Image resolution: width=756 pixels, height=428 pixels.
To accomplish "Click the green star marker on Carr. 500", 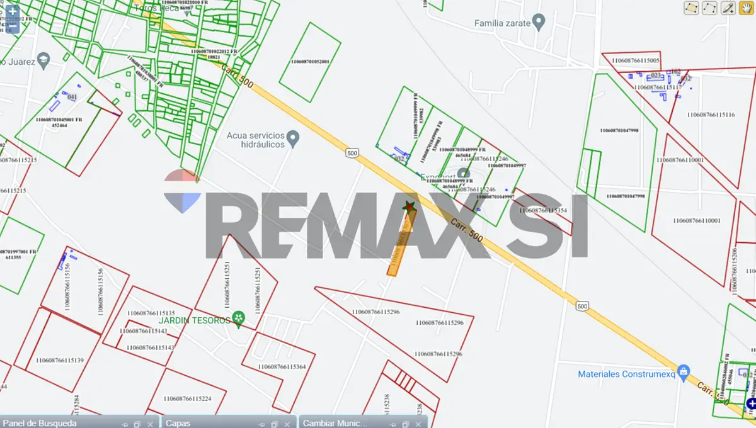I will click(408, 206).
